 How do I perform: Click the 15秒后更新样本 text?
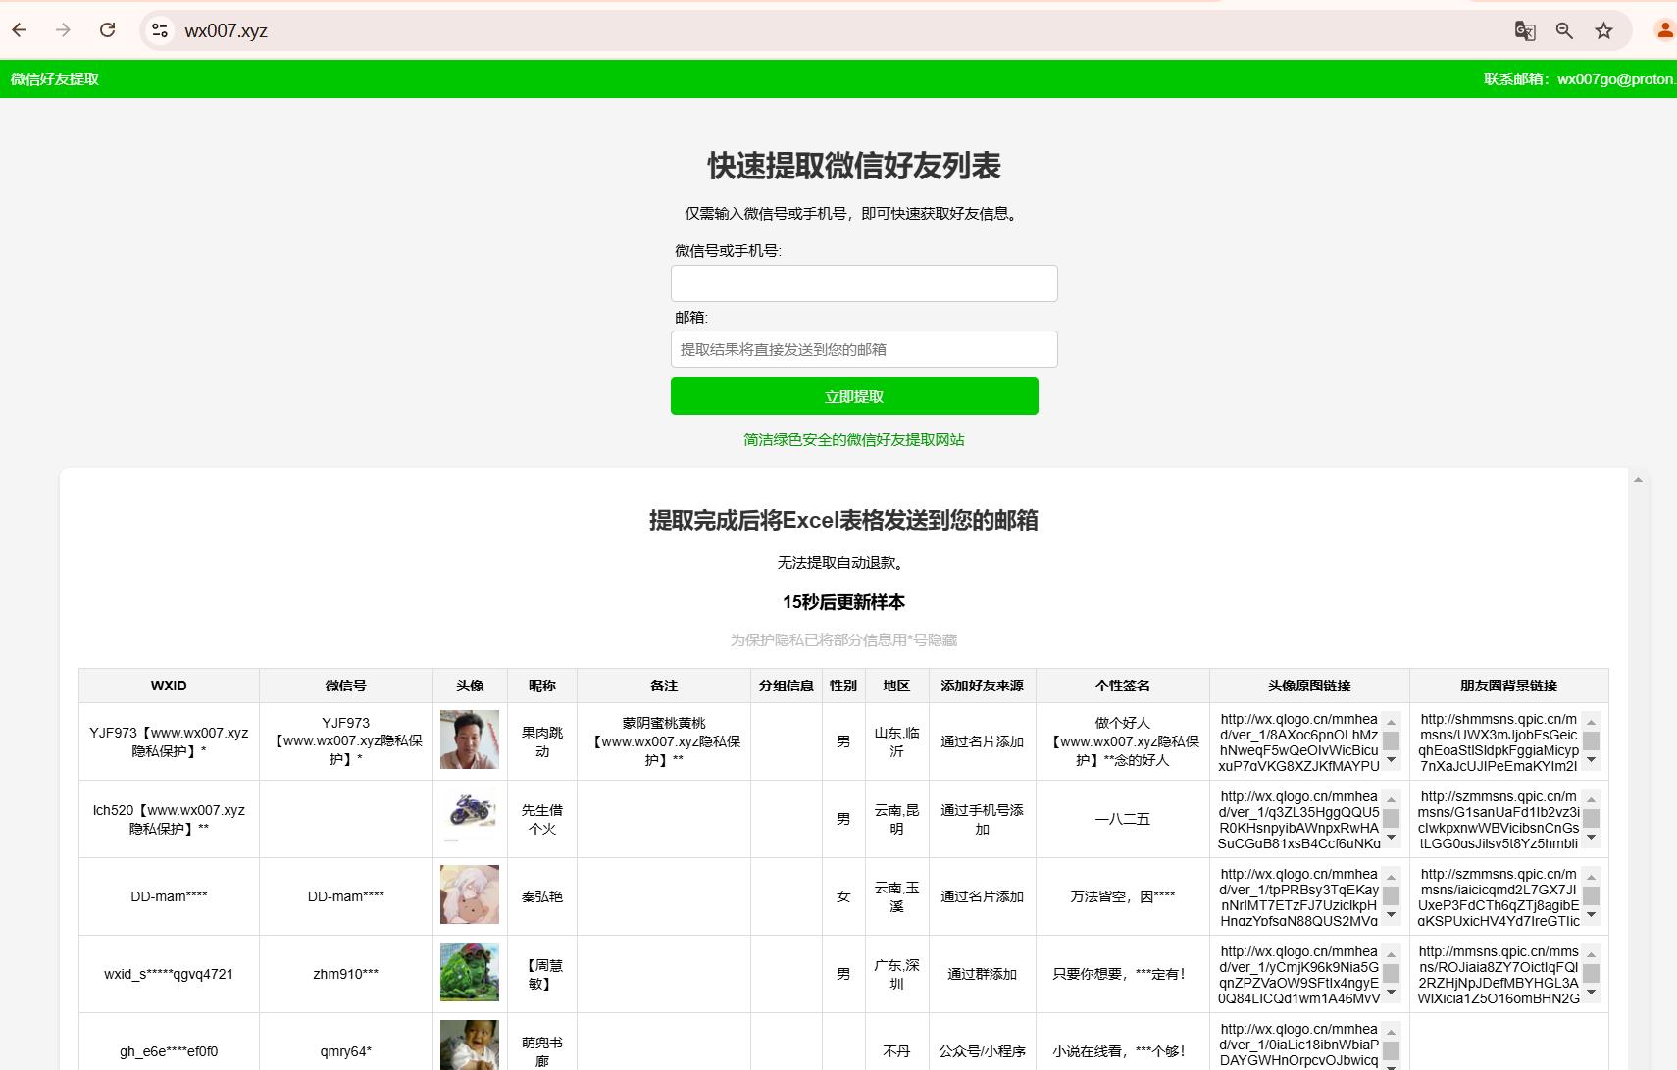[x=843, y=602]
